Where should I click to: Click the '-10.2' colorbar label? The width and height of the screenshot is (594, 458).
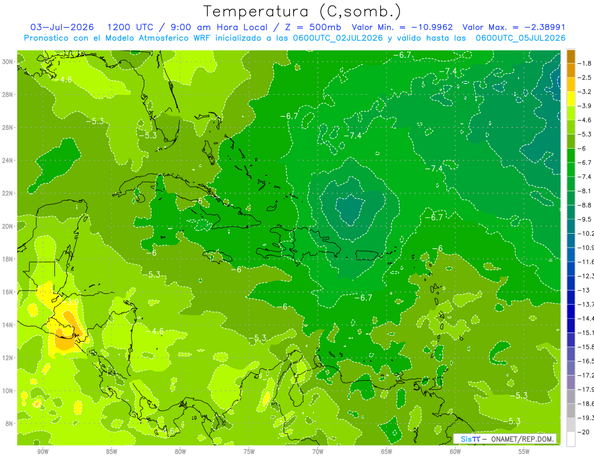pos(587,233)
